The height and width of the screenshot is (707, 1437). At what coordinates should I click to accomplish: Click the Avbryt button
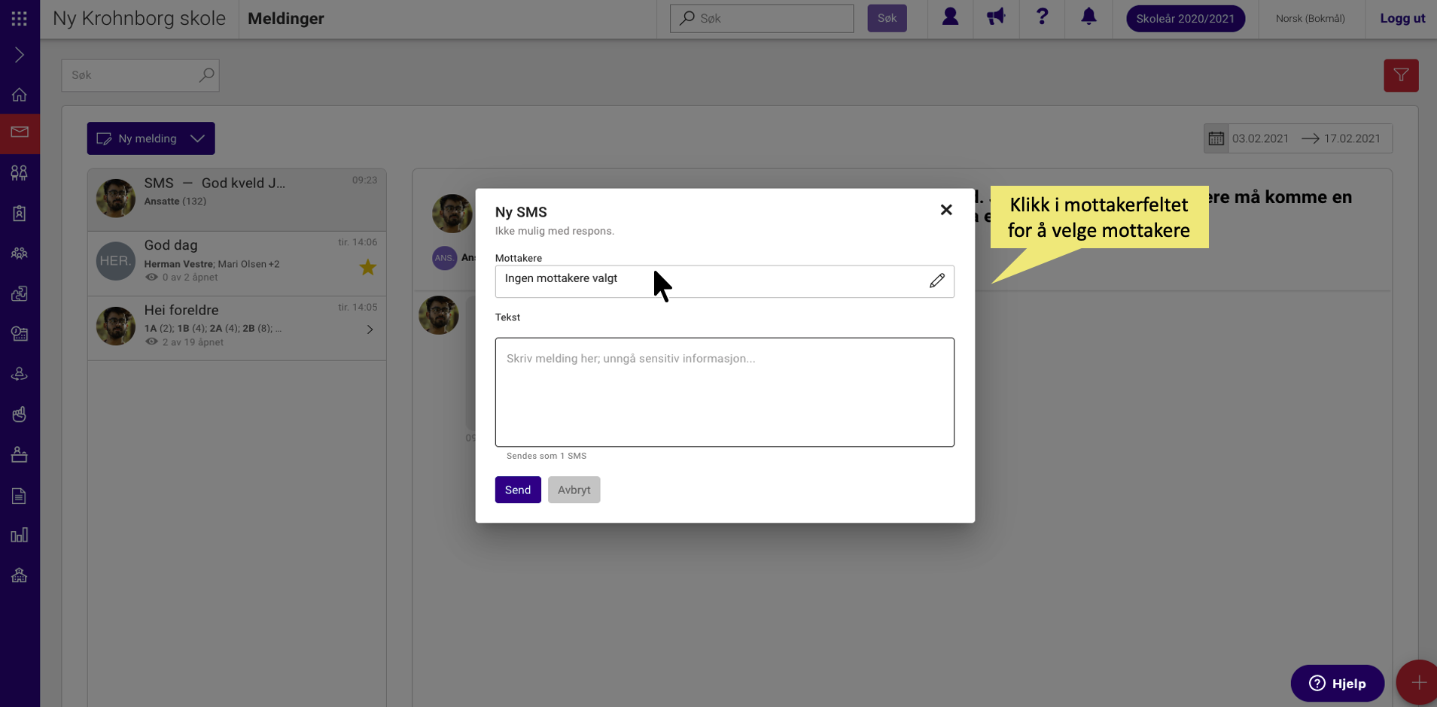pos(574,490)
